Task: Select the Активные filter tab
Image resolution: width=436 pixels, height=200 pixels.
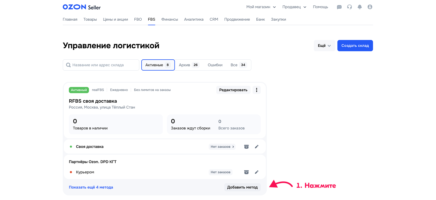Action: tap(158, 65)
